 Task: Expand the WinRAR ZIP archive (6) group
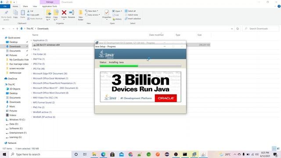pos(31,117)
